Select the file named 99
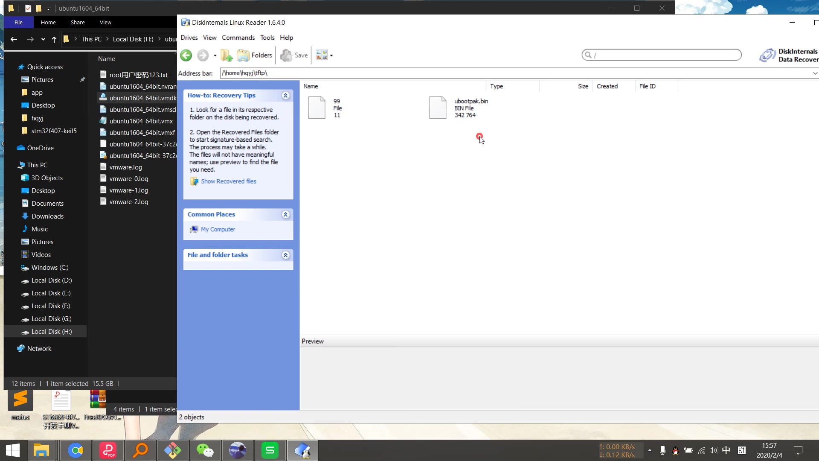Screen dimensions: 819x461 click(317, 108)
